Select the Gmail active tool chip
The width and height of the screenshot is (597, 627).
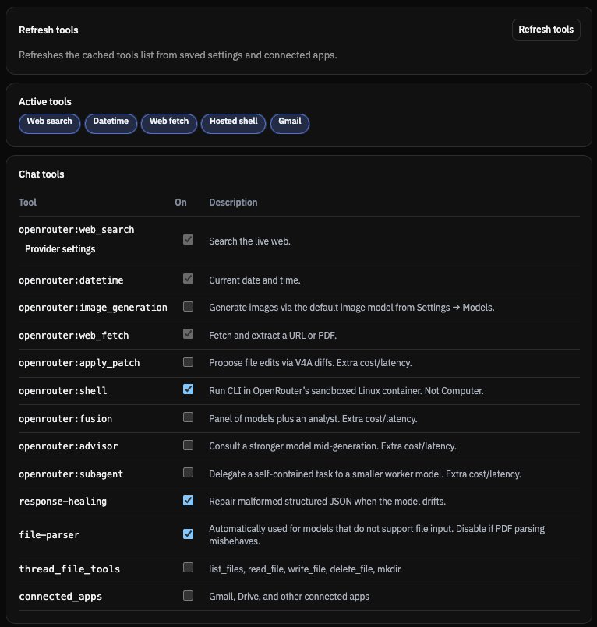[290, 123]
